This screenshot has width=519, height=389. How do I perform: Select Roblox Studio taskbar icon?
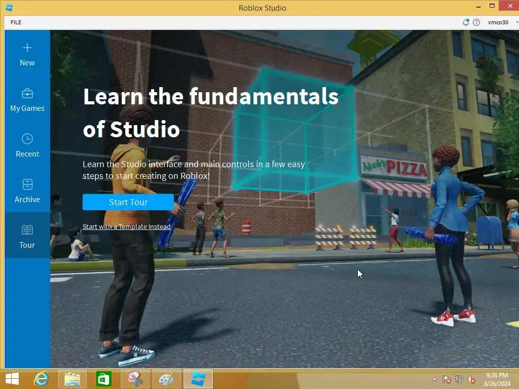(x=198, y=379)
